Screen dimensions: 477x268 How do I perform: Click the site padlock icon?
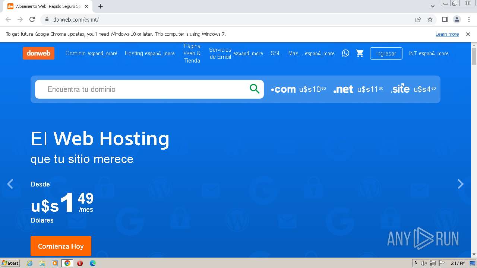point(47,19)
